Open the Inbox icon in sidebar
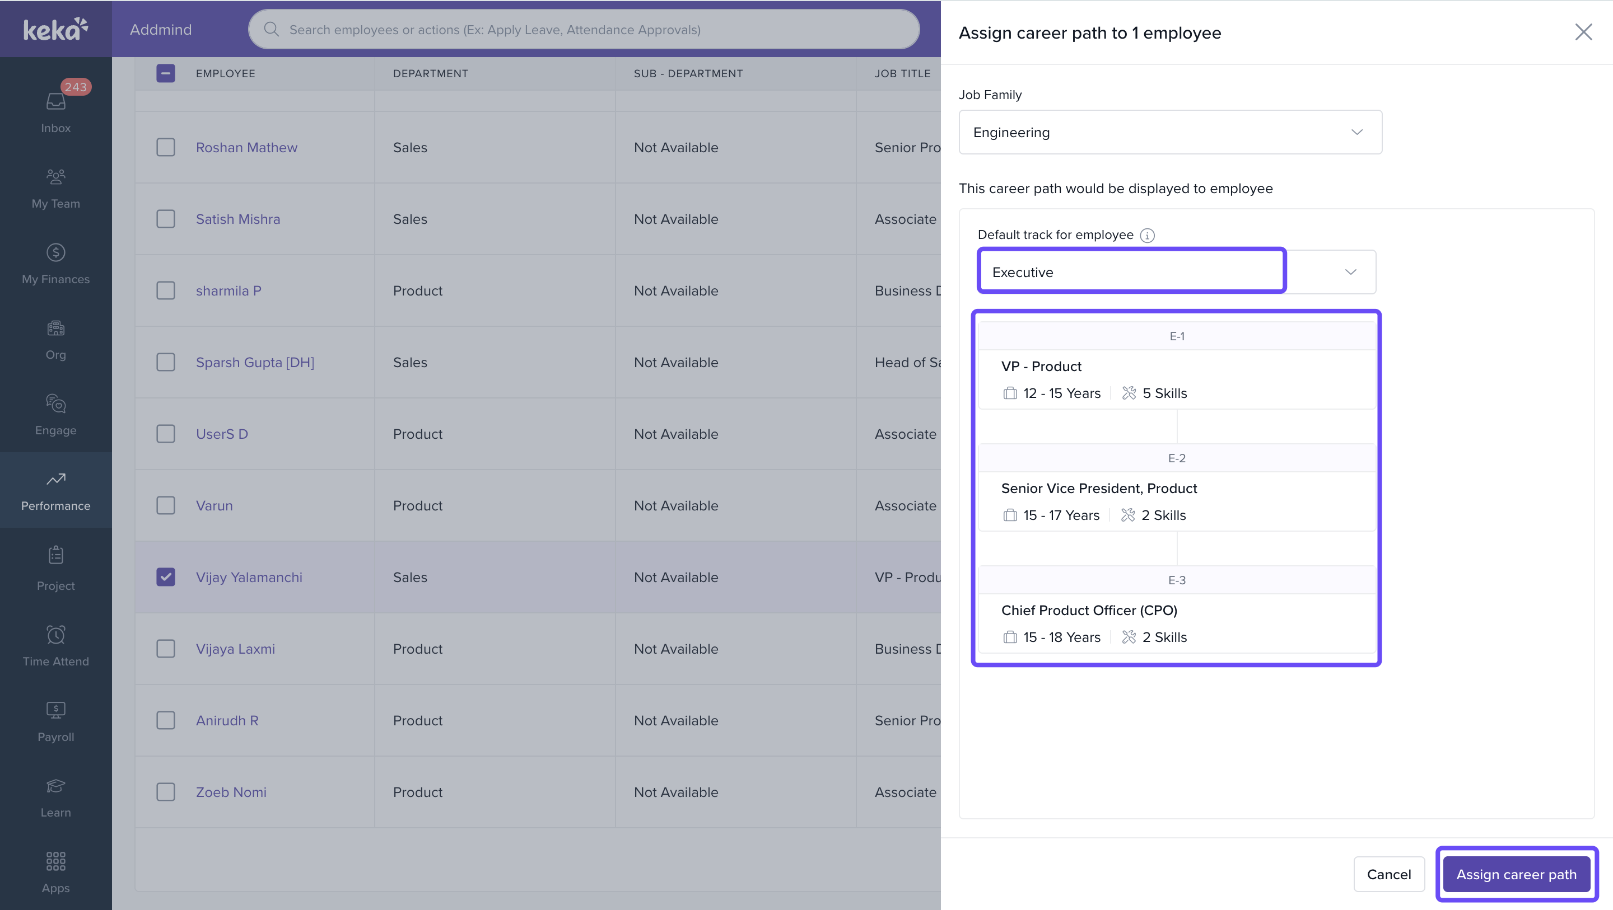This screenshot has height=910, width=1613. 56,101
